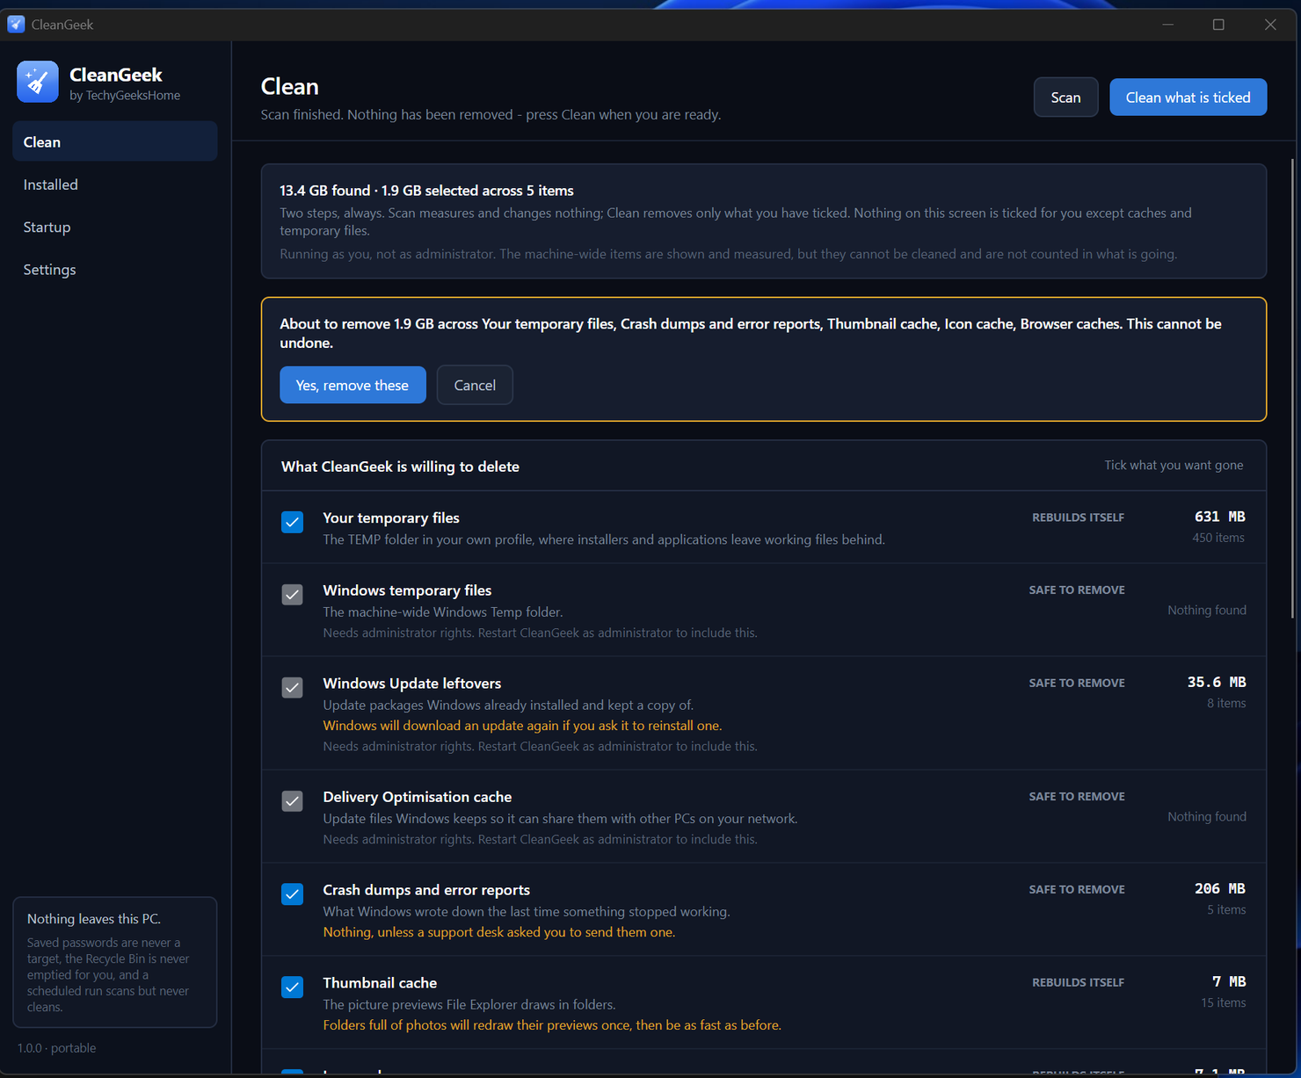Screen dimensions: 1301x1078
Task: Click the '8 items' count
Action: 1226,703
